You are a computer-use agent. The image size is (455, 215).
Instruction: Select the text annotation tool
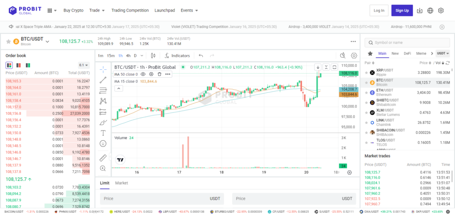point(103,133)
